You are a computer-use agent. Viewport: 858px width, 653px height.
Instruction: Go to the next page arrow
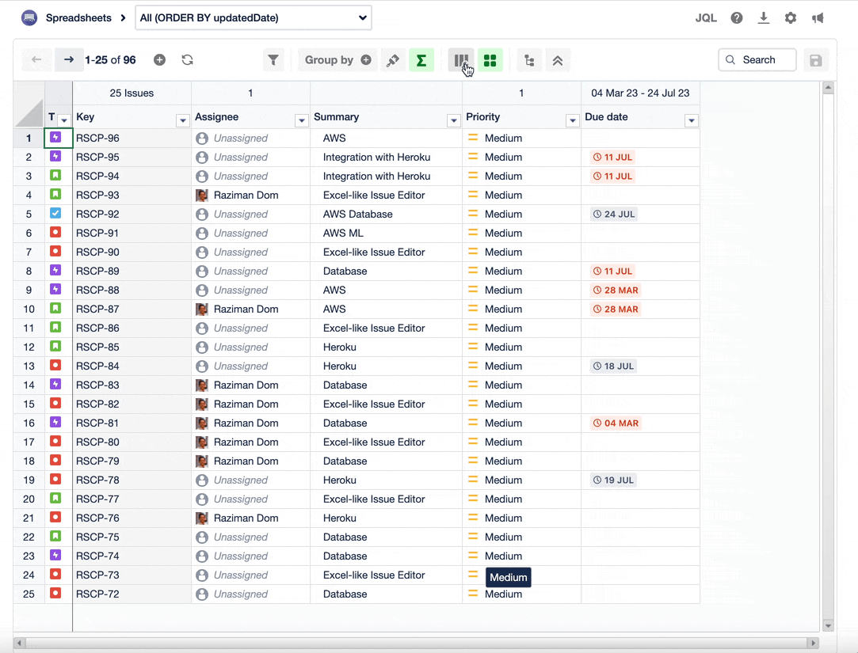tap(69, 60)
